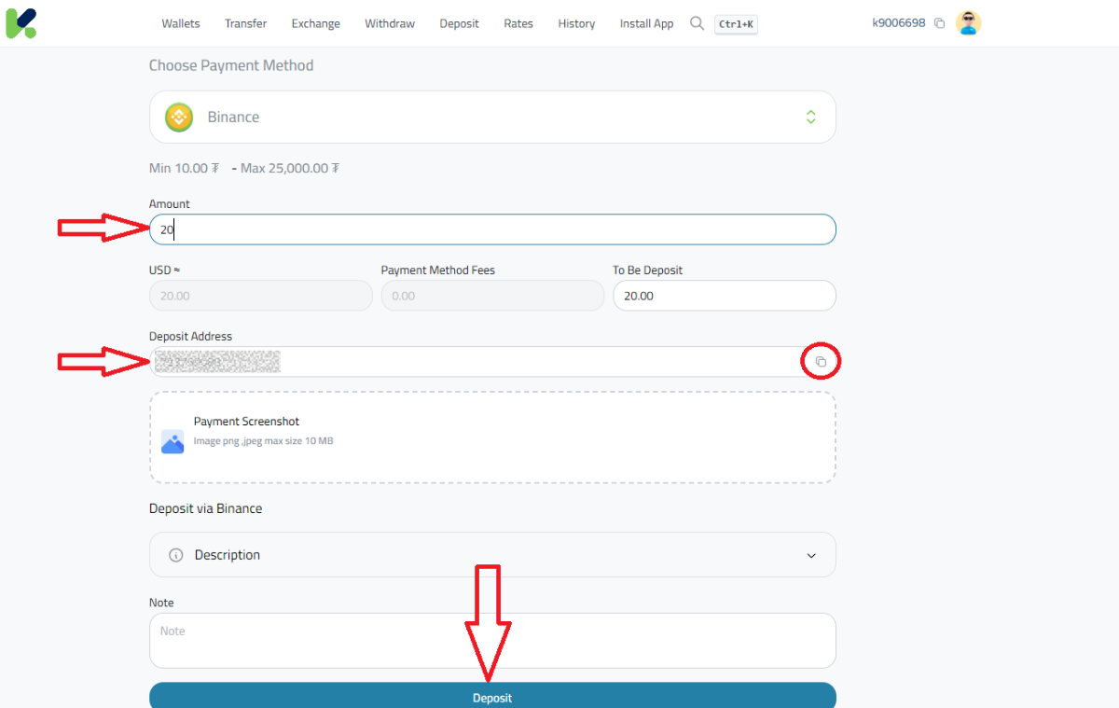
Task: Click the info icon beside Description
Action: pos(176,554)
